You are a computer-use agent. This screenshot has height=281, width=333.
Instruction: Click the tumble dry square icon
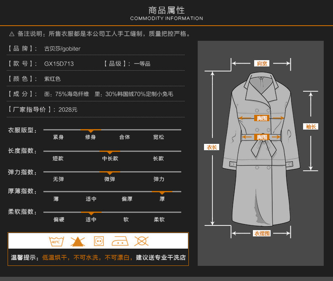point(99,241)
